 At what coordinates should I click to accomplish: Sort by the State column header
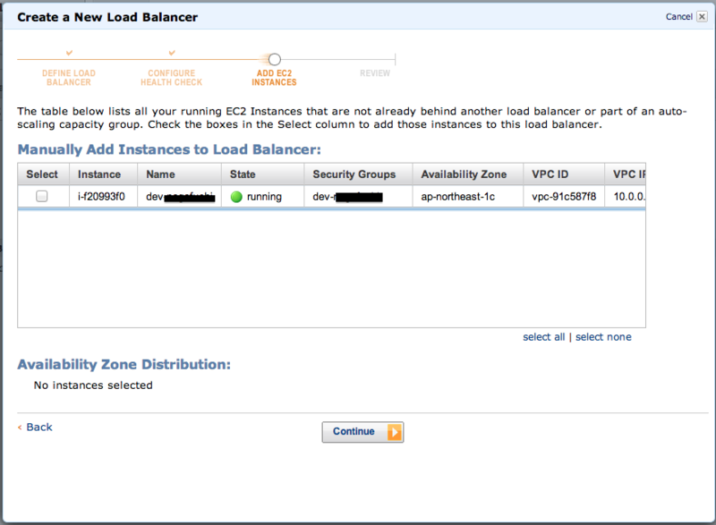[x=262, y=174]
